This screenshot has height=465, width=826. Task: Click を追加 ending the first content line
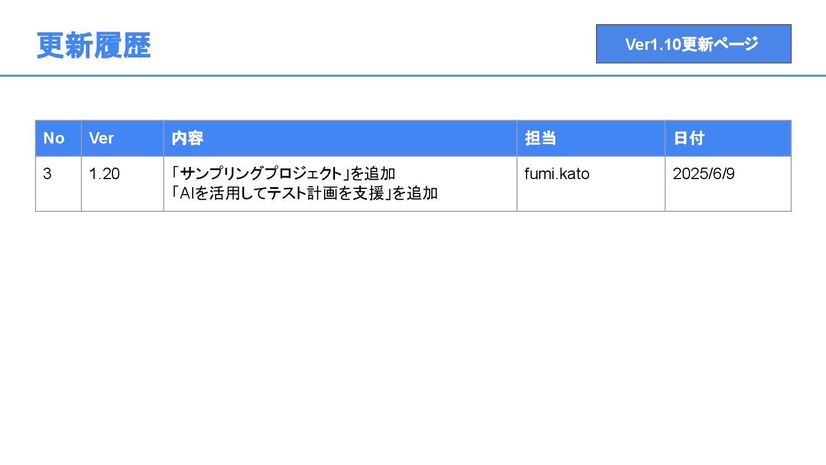point(373,174)
